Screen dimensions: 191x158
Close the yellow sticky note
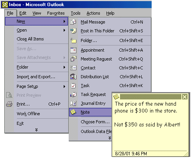click(184, 97)
